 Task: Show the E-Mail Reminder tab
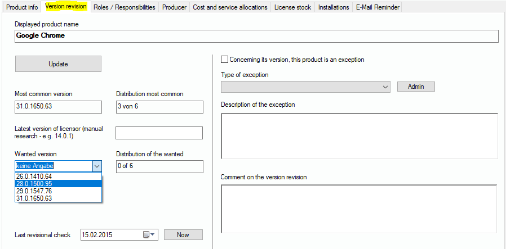378,7
